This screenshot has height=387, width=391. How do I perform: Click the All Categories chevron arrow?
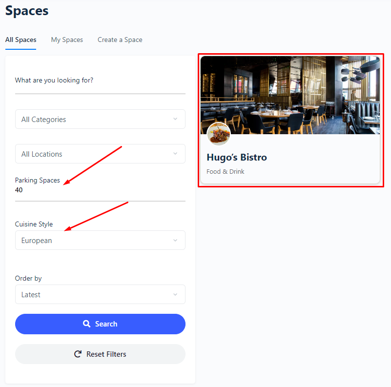(x=175, y=119)
